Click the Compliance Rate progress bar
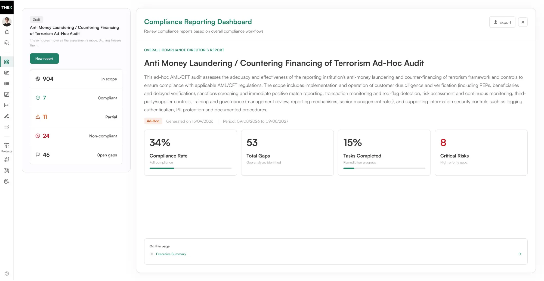The height and width of the screenshot is (281, 544). tap(190, 168)
